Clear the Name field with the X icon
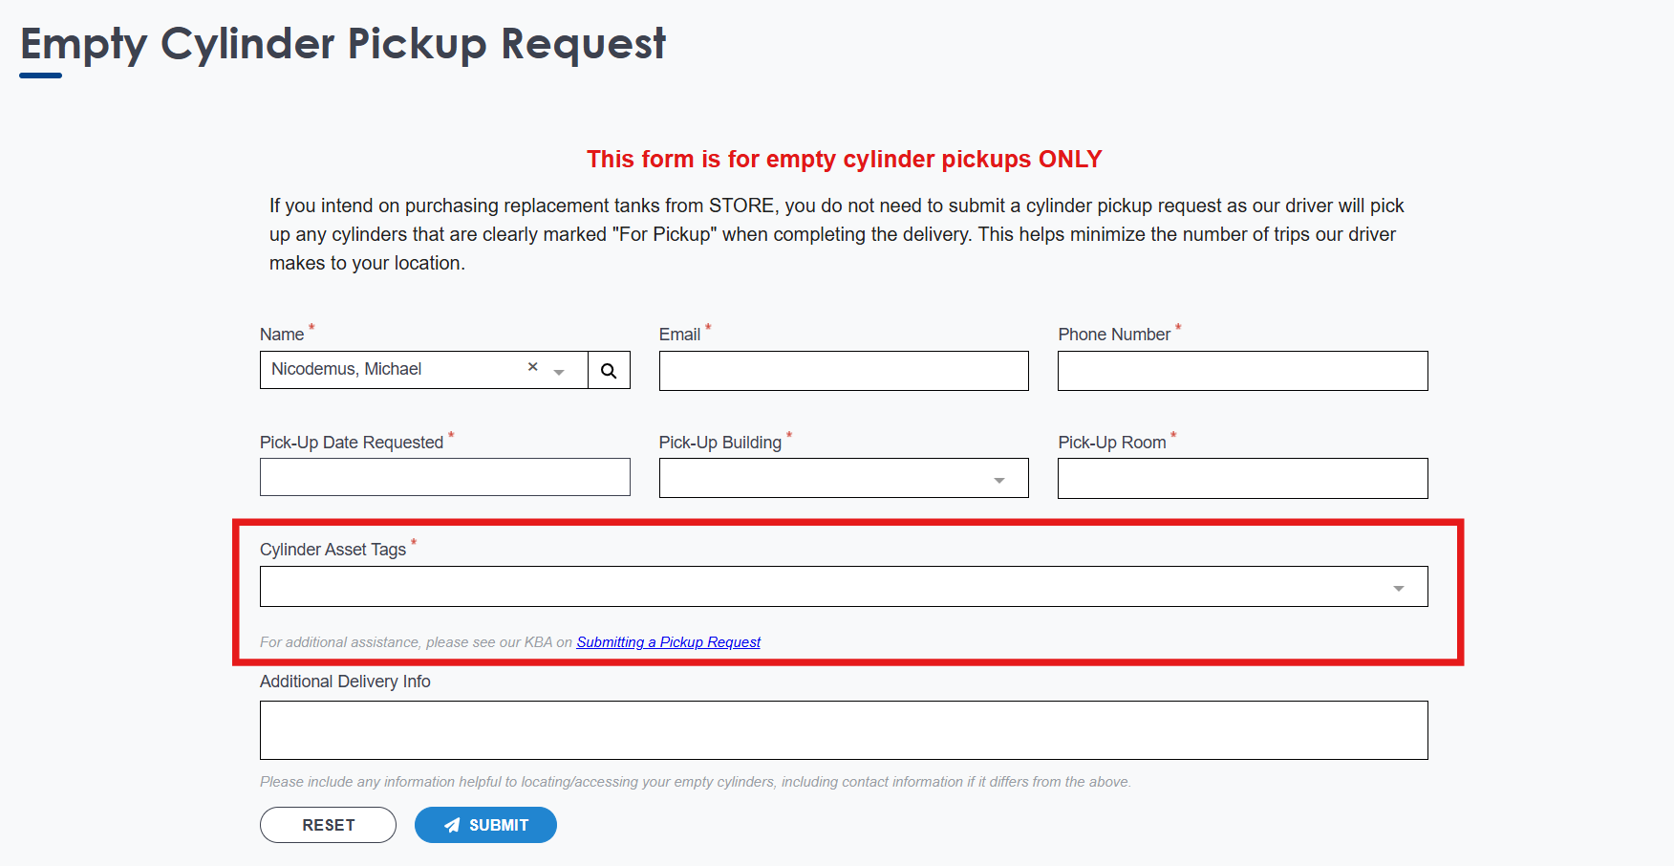 click(x=533, y=367)
